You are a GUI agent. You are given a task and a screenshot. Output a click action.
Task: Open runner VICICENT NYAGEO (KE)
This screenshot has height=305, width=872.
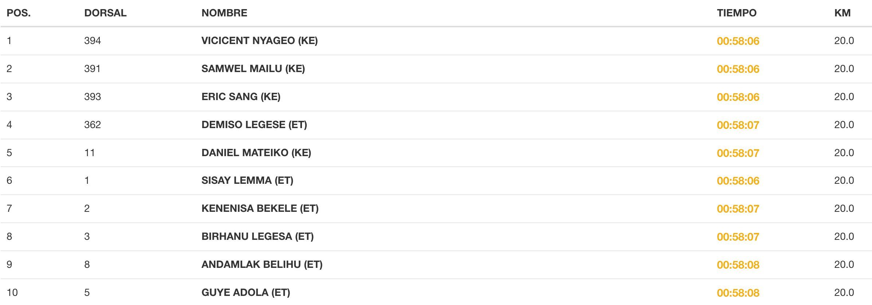(259, 41)
